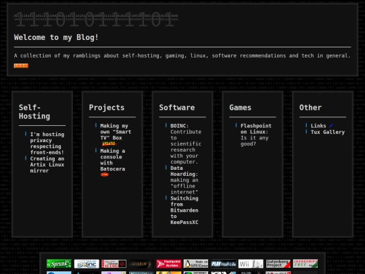Open the BOINC badge at bottom
Viewport: 365px width, 274px height.
coord(87,264)
